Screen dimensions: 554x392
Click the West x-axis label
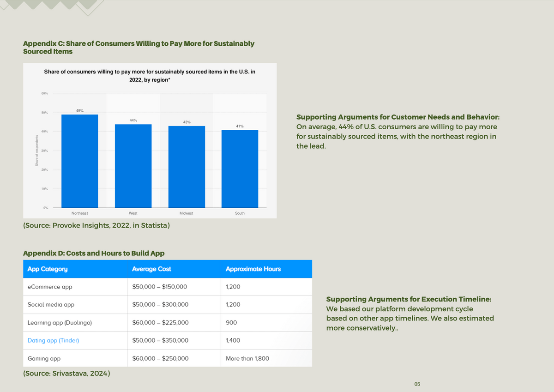[133, 213]
